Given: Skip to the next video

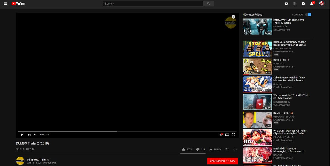Looking at the screenshot, I should (x=29, y=135).
